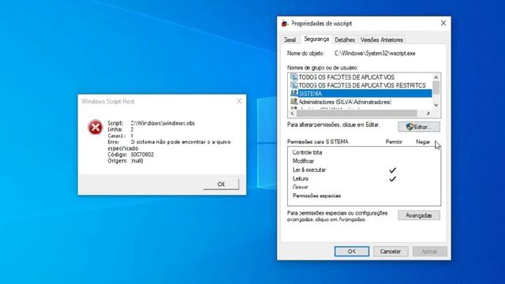Click the horizontal scrollbar thumb in the group list
This screenshot has height=284, width=505.
(357, 114)
